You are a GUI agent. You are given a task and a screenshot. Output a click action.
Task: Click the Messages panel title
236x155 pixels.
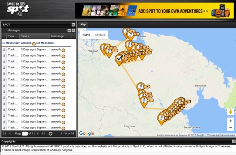[14, 31]
